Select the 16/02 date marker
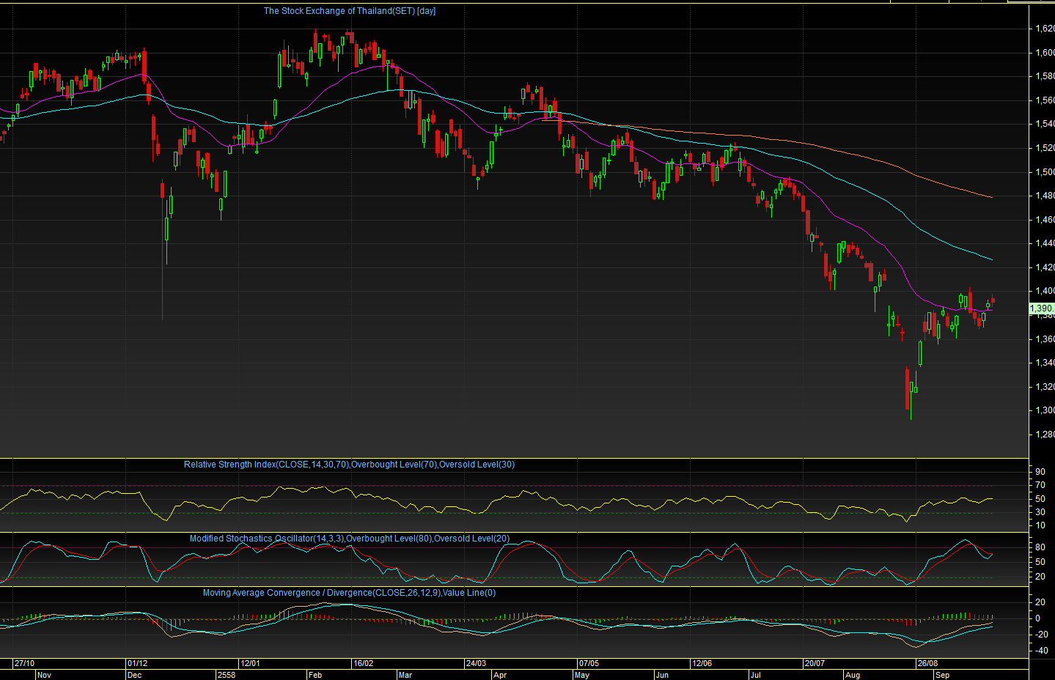This screenshot has width=1055, height=680. pos(364,663)
